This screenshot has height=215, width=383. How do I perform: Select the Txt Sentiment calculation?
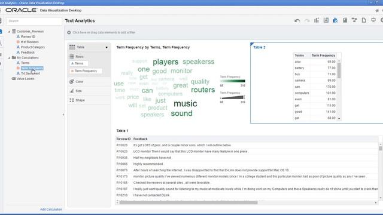click(x=31, y=73)
